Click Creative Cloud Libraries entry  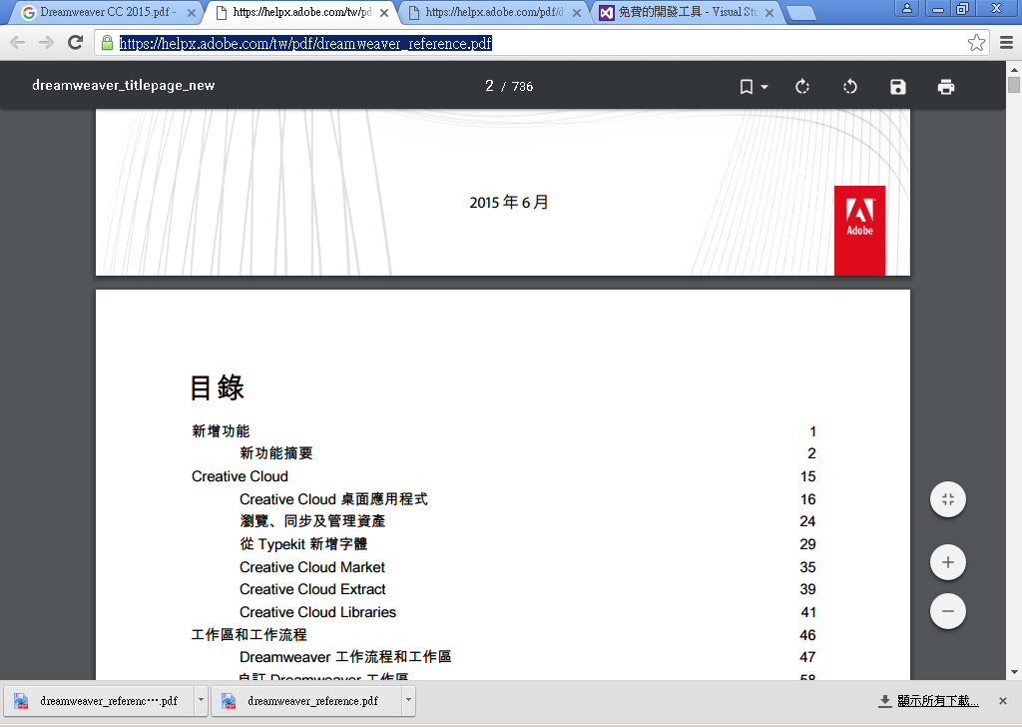(x=317, y=612)
